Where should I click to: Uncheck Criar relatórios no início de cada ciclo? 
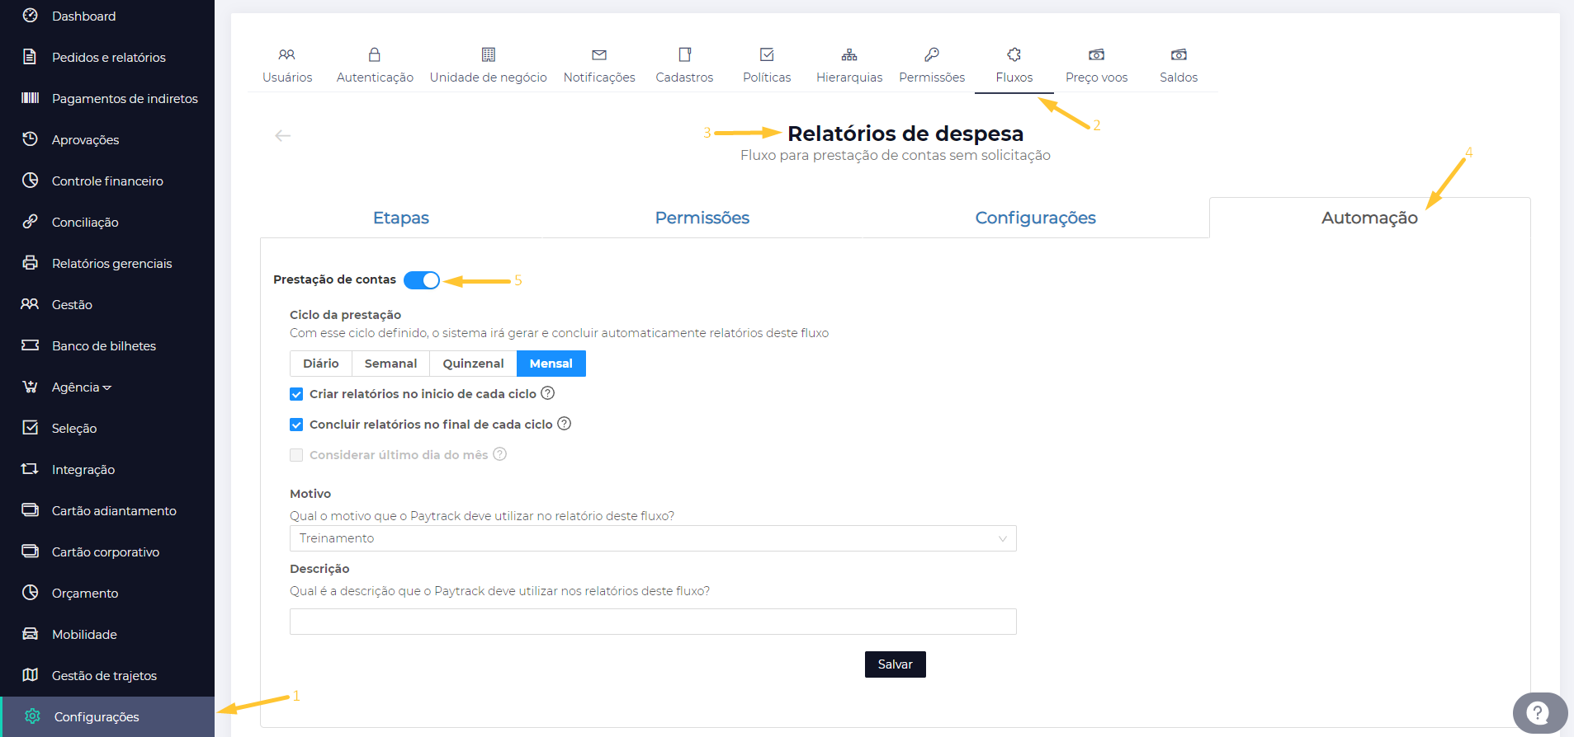pyautogui.click(x=296, y=394)
